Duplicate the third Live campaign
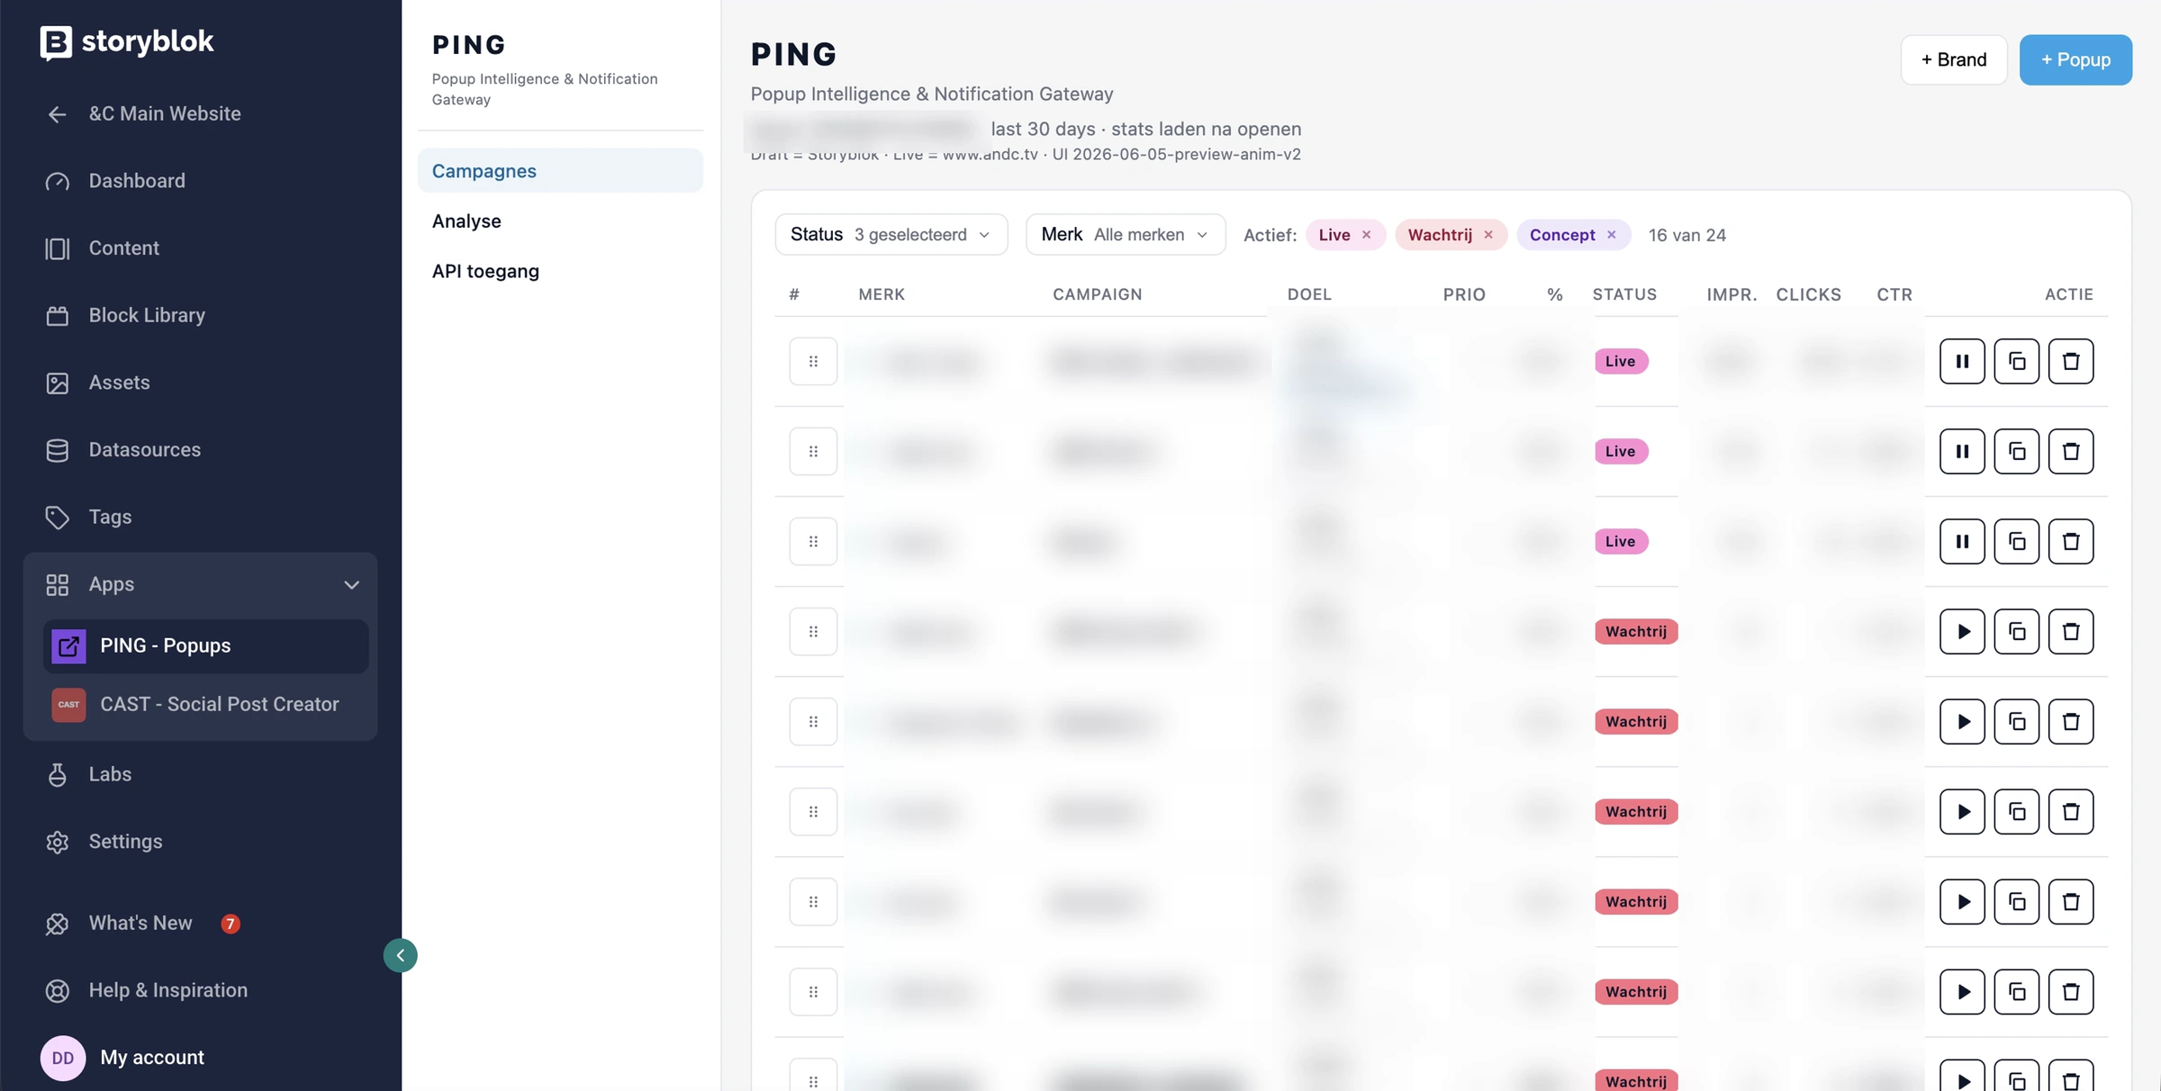 tap(2016, 541)
